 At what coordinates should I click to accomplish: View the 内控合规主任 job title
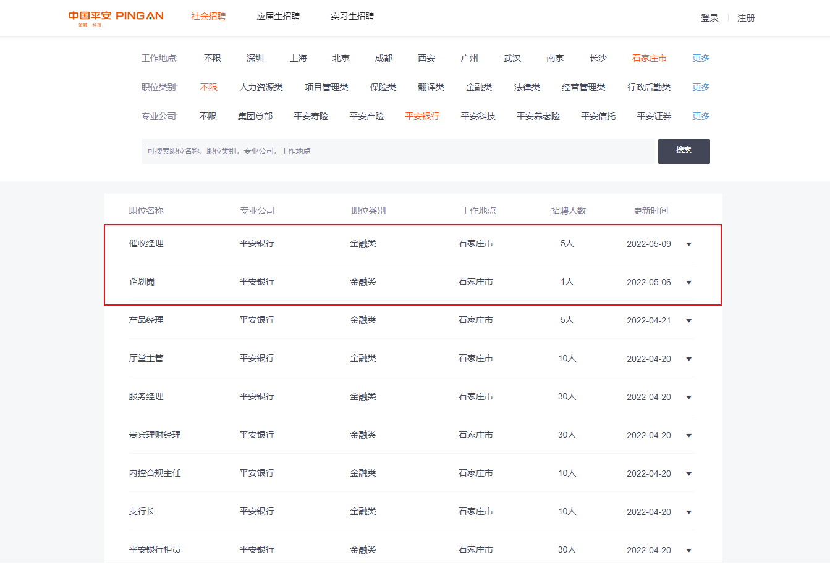[155, 473]
